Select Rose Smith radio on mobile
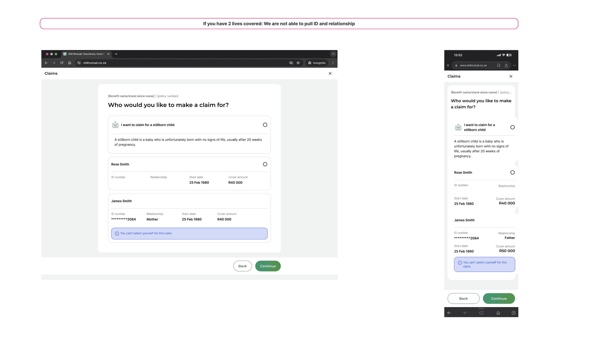Viewport: 607px width, 352px height. point(513,172)
